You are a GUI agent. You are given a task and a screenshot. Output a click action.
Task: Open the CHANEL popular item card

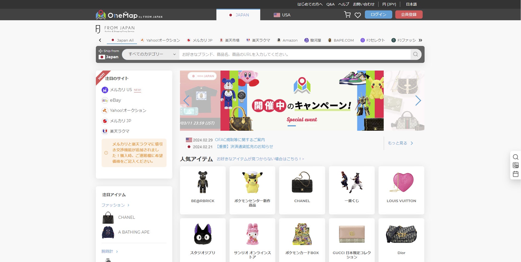coord(302,190)
